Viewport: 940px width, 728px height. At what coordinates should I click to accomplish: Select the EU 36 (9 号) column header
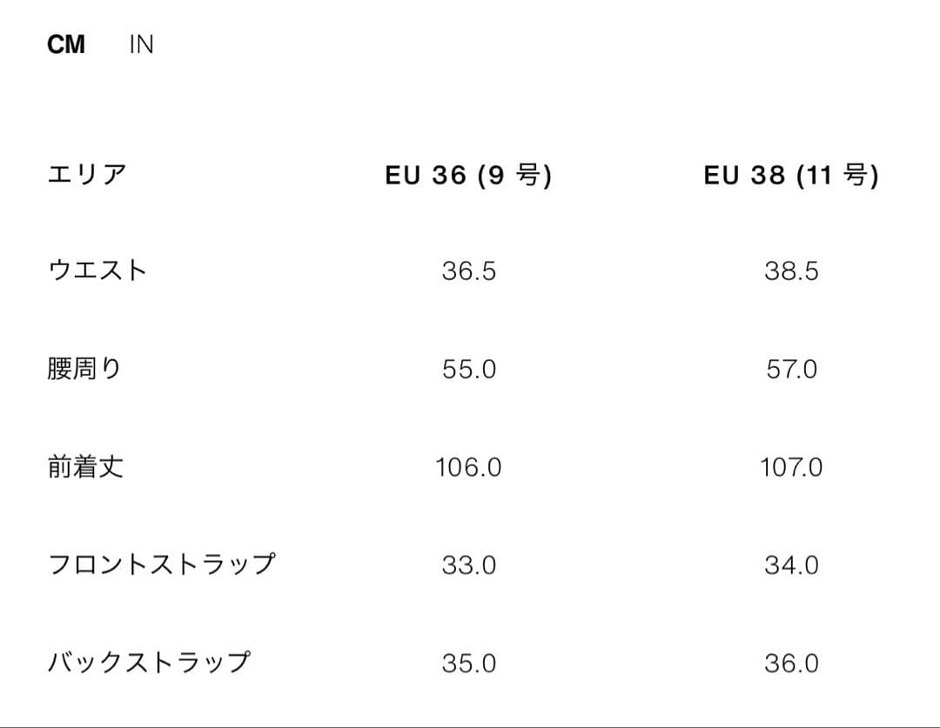click(x=471, y=174)
